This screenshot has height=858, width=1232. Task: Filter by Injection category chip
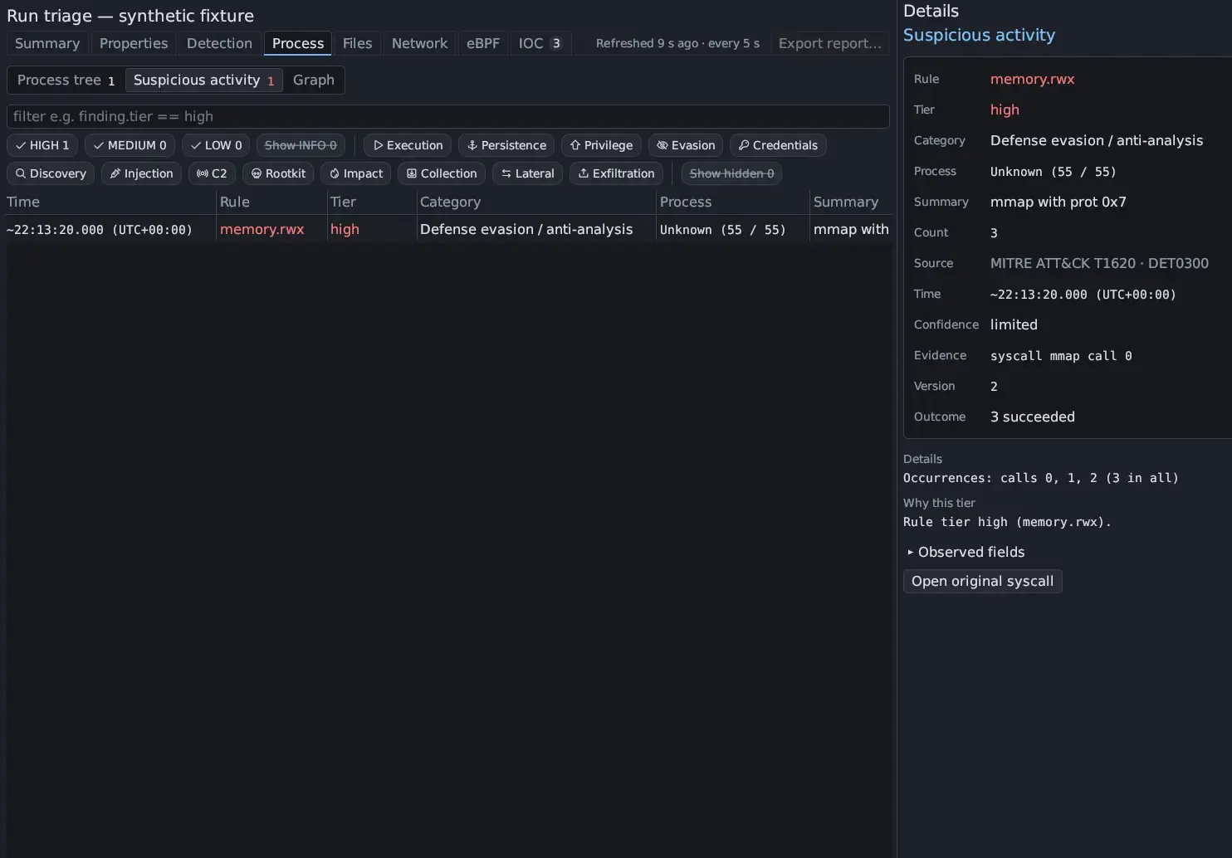pos(141,173)
